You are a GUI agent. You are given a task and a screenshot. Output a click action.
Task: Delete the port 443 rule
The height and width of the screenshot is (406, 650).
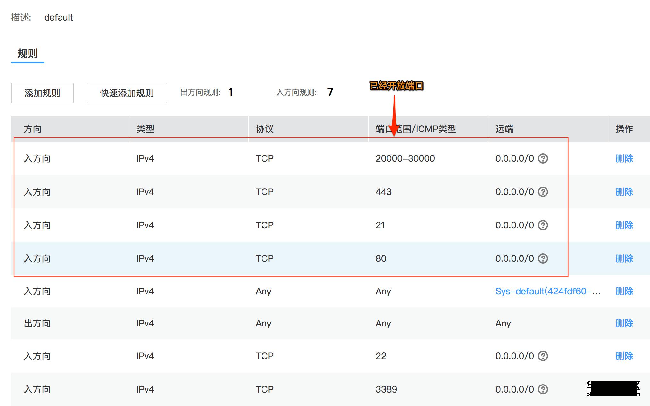point(624,192)
